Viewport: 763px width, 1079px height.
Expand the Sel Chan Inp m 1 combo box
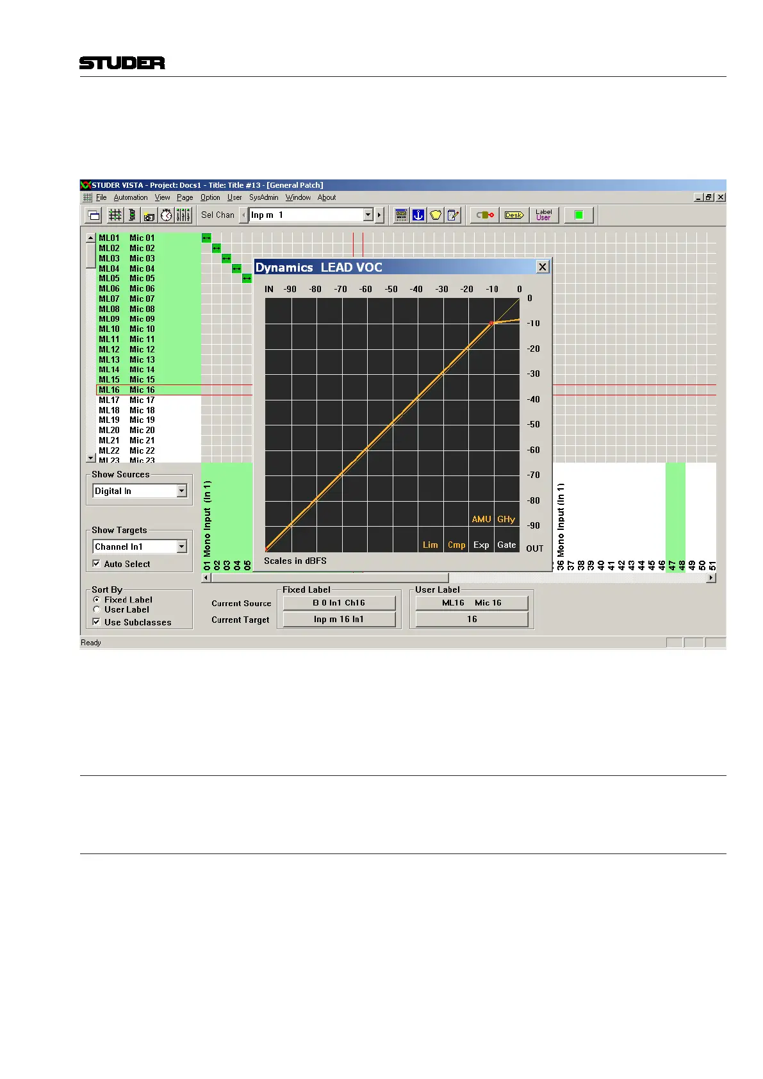pos(368,215)
